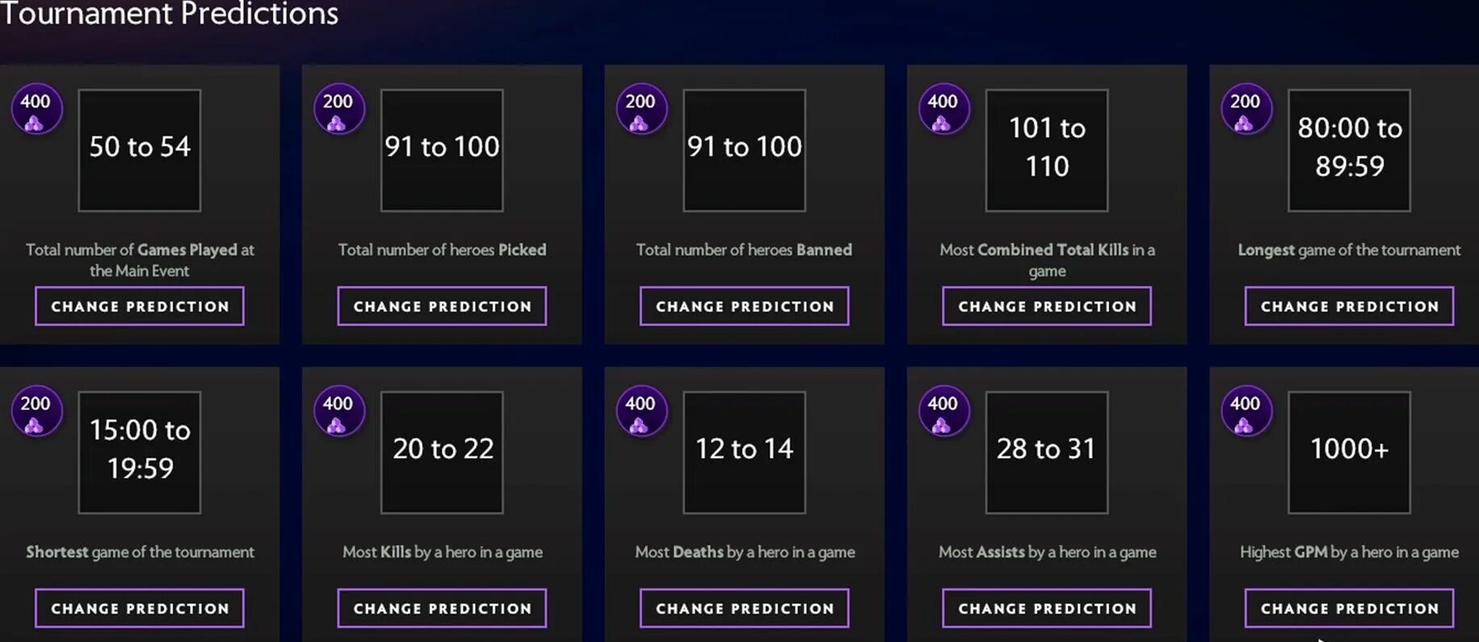Image resolution: width=1479 pixels, height=642 pixels.
Task: Select the '1000+' prediction value box
Action: [x=1350, y=452]
